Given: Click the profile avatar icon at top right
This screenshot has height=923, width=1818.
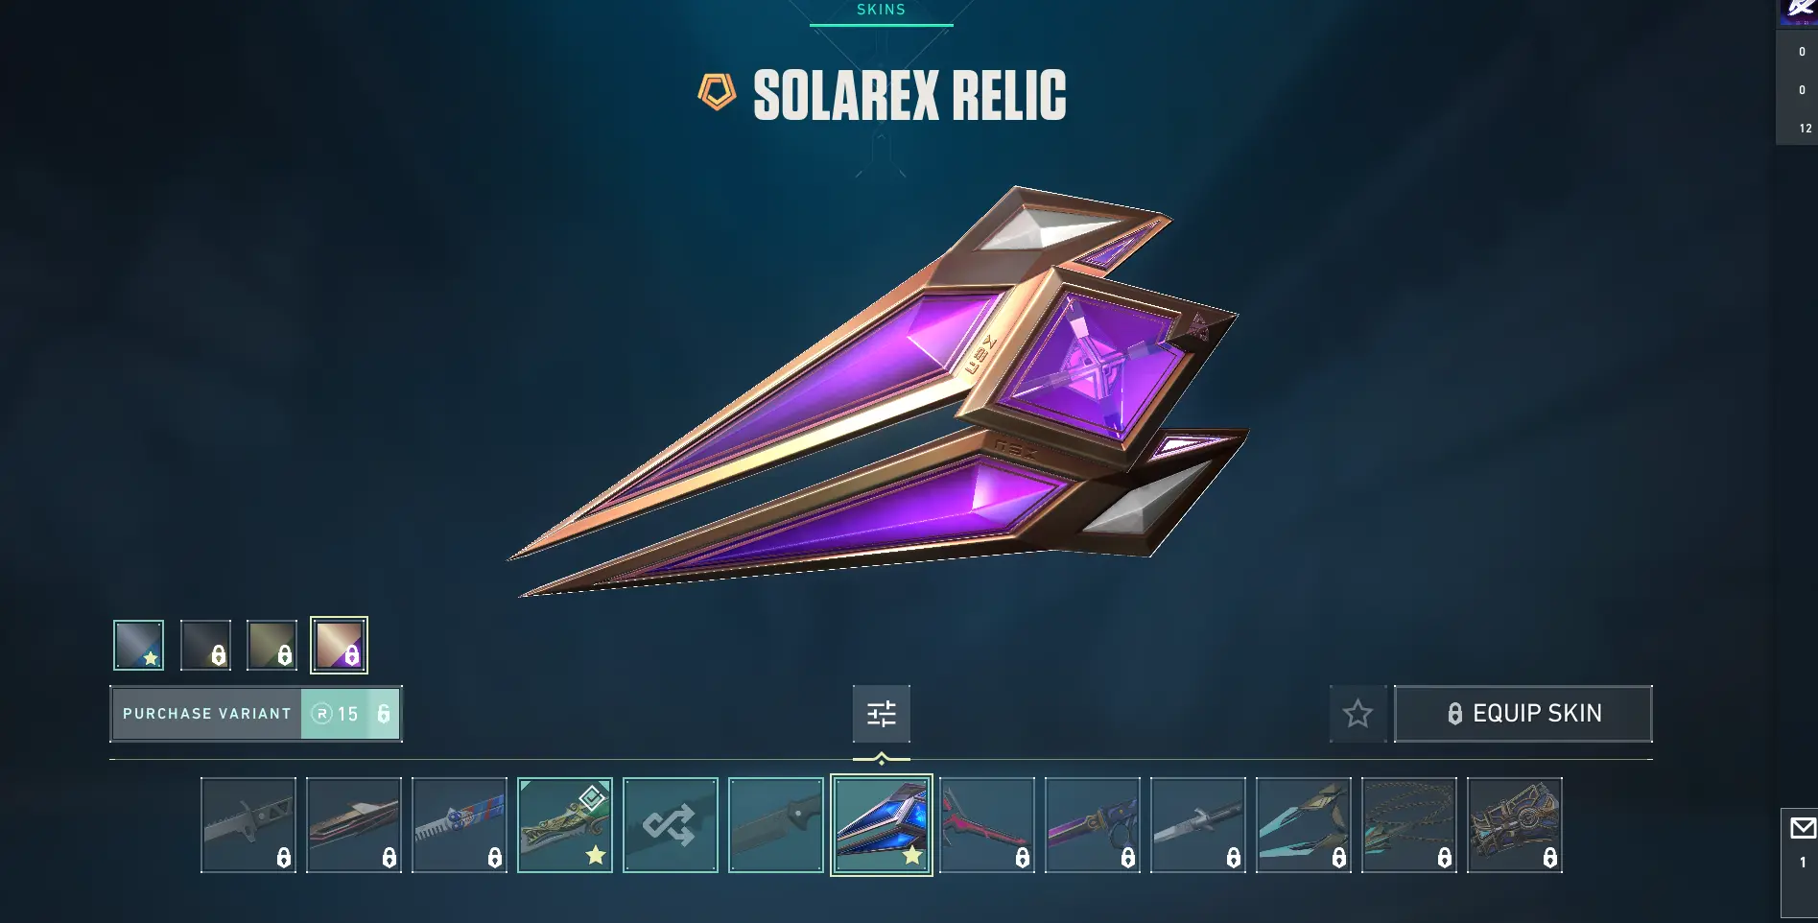Looking at the screenshot, I should point(1798,12).
